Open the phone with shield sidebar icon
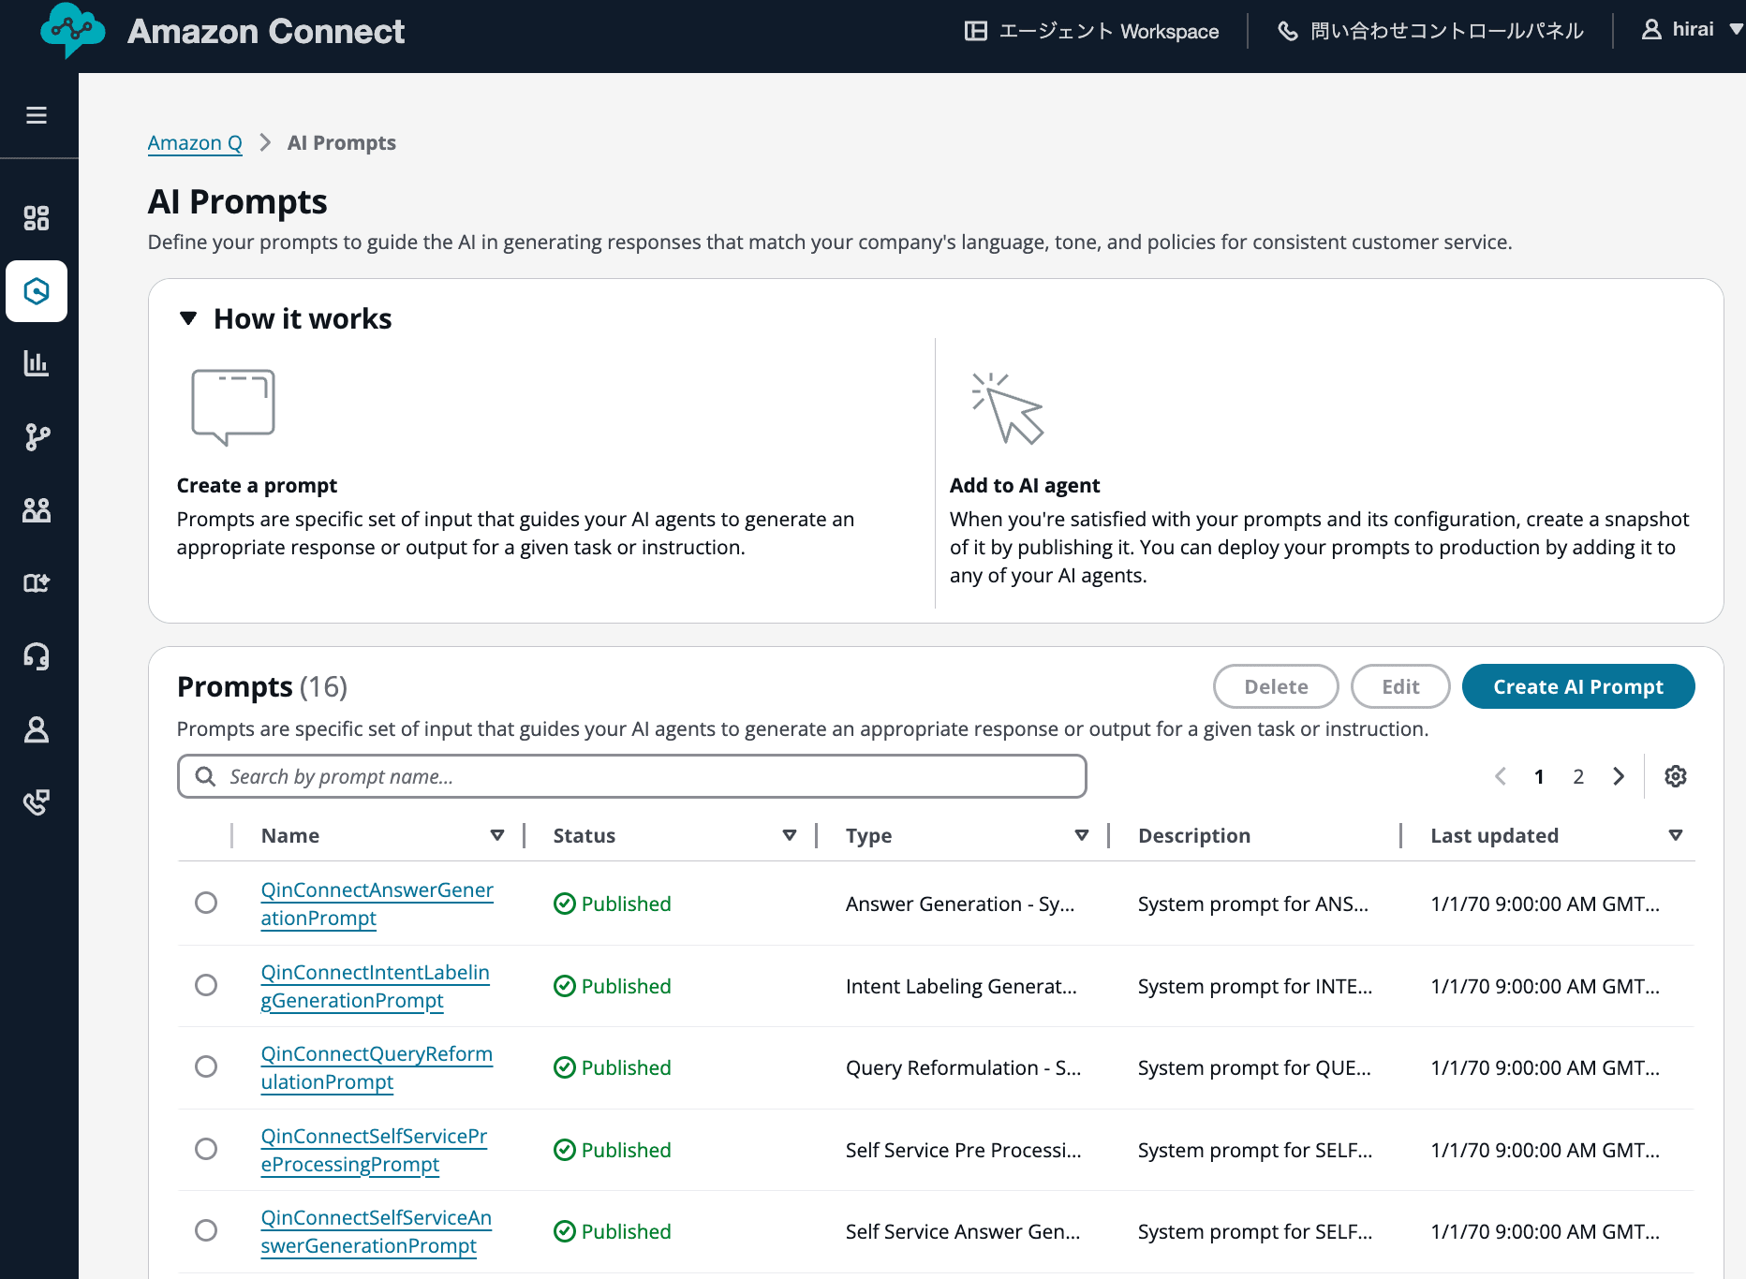Image resolution: width=1746 pixels, height=1279 pixels. [37, 802]
